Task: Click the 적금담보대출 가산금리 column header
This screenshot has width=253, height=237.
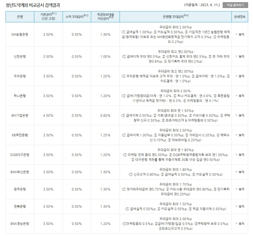Action: tap(105, 17)
